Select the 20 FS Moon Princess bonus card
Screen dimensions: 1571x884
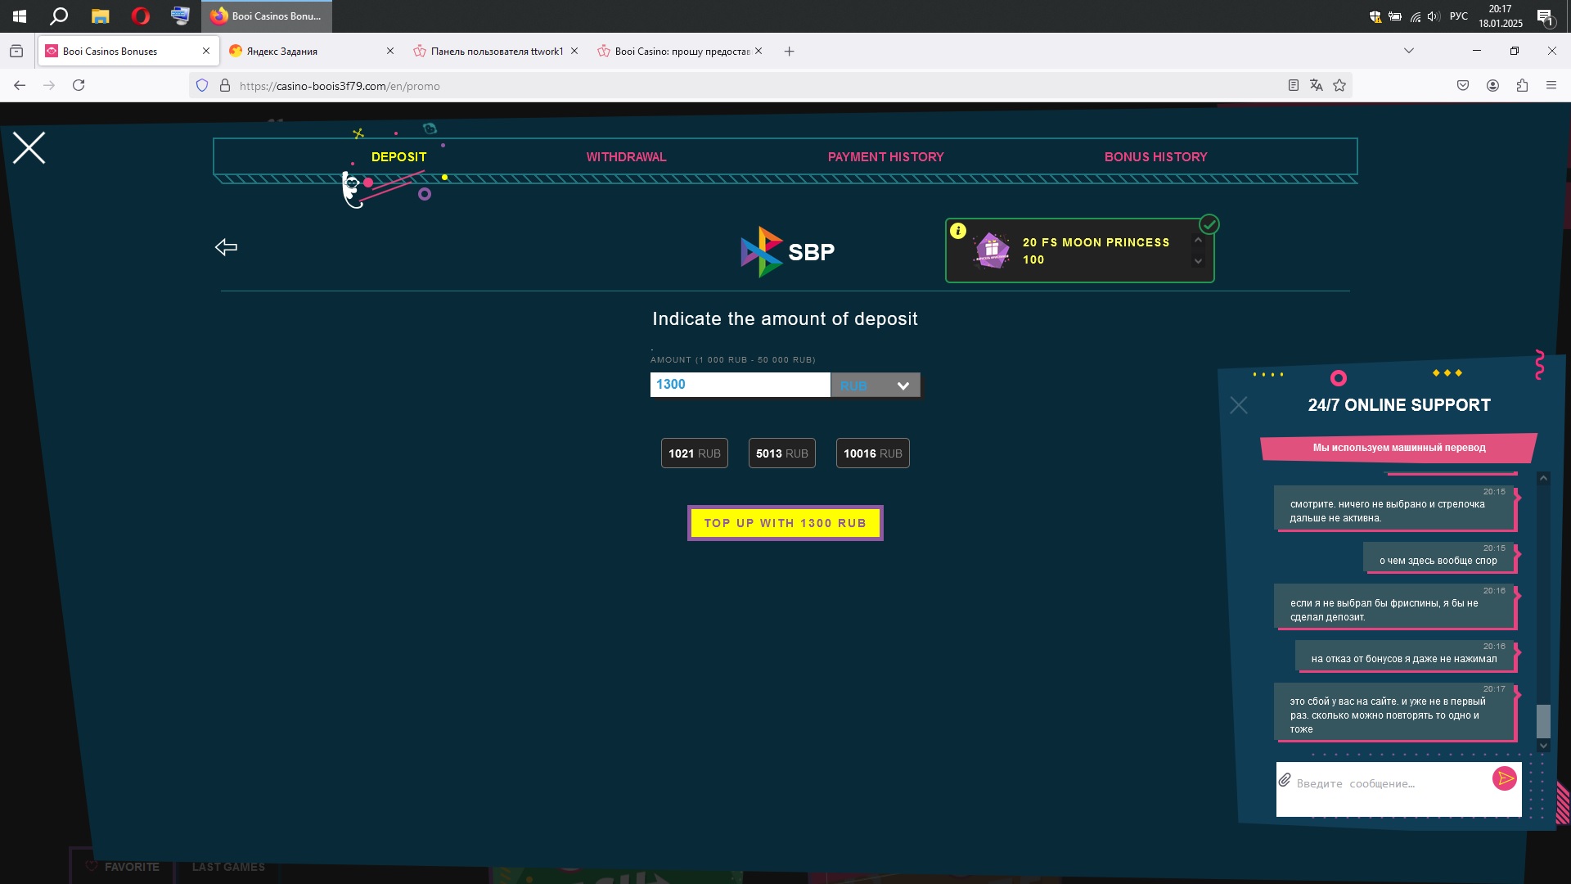[1080, 250]
